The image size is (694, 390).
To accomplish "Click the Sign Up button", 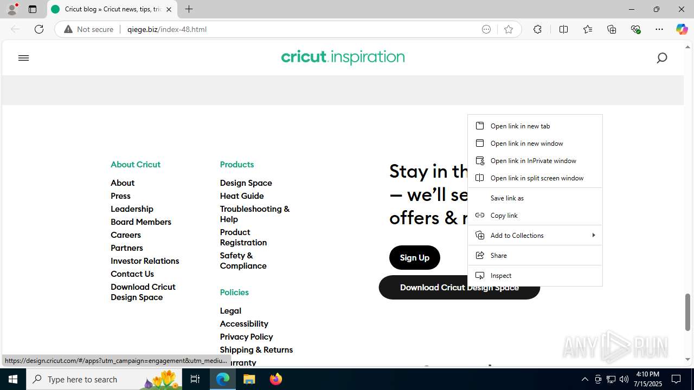I will point(415,257).
